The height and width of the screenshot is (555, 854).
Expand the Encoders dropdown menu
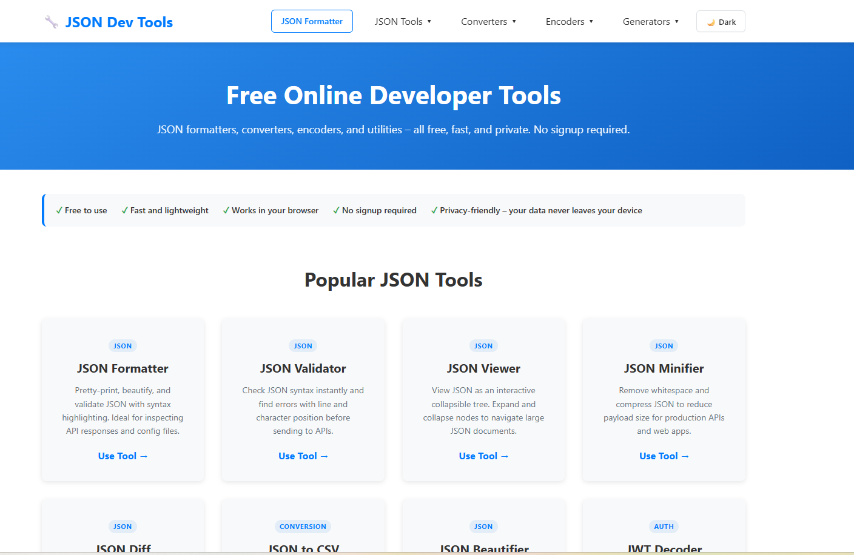click(x=569, y=21)
